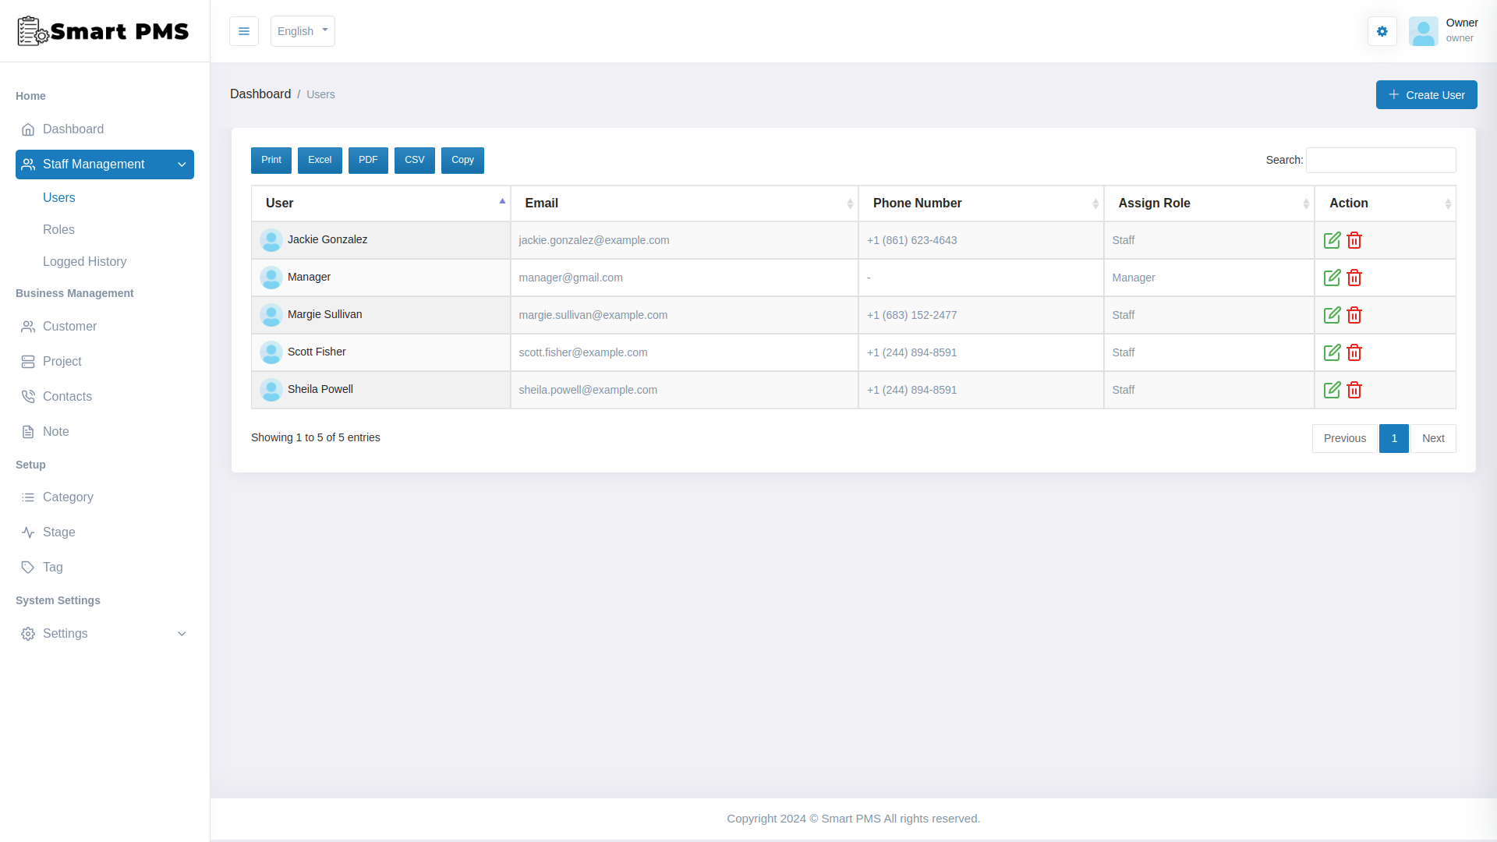Edit Jackie Gonzalez using the green pencil icon
The width and height of the screenshot is (1497, 842).
point(1332,240)
